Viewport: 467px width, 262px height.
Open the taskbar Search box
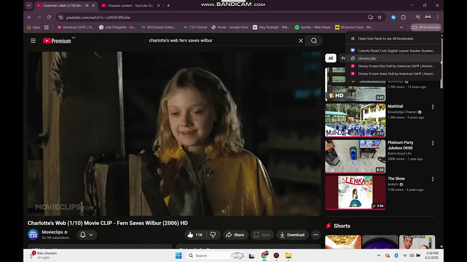(x=215, y=255)
